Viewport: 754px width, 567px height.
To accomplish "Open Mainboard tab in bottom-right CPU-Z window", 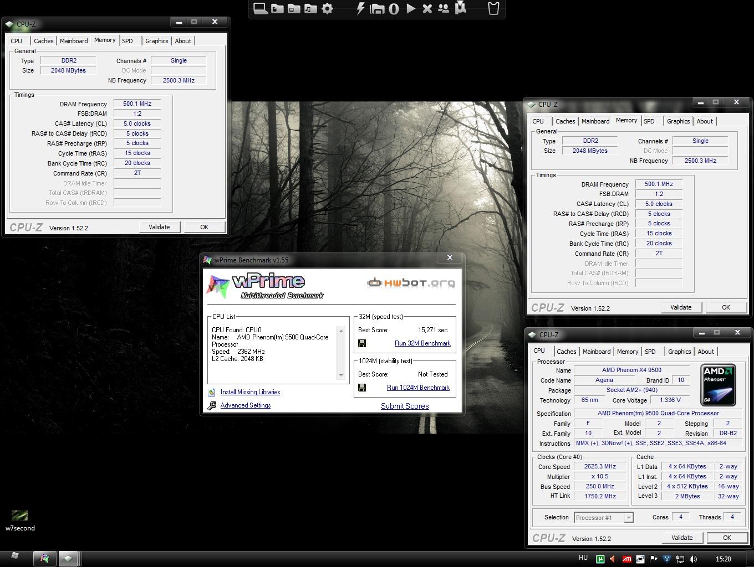I will pyautogui.click(x=597, y=352).
